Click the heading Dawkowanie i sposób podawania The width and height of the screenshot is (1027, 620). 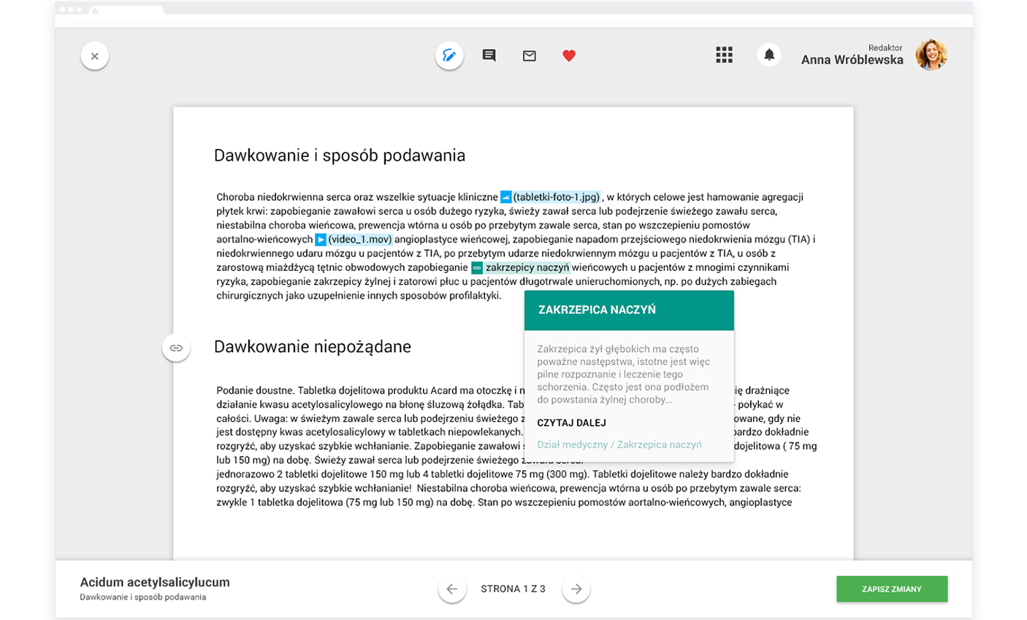pyautogui.click(x=340, y=156)
